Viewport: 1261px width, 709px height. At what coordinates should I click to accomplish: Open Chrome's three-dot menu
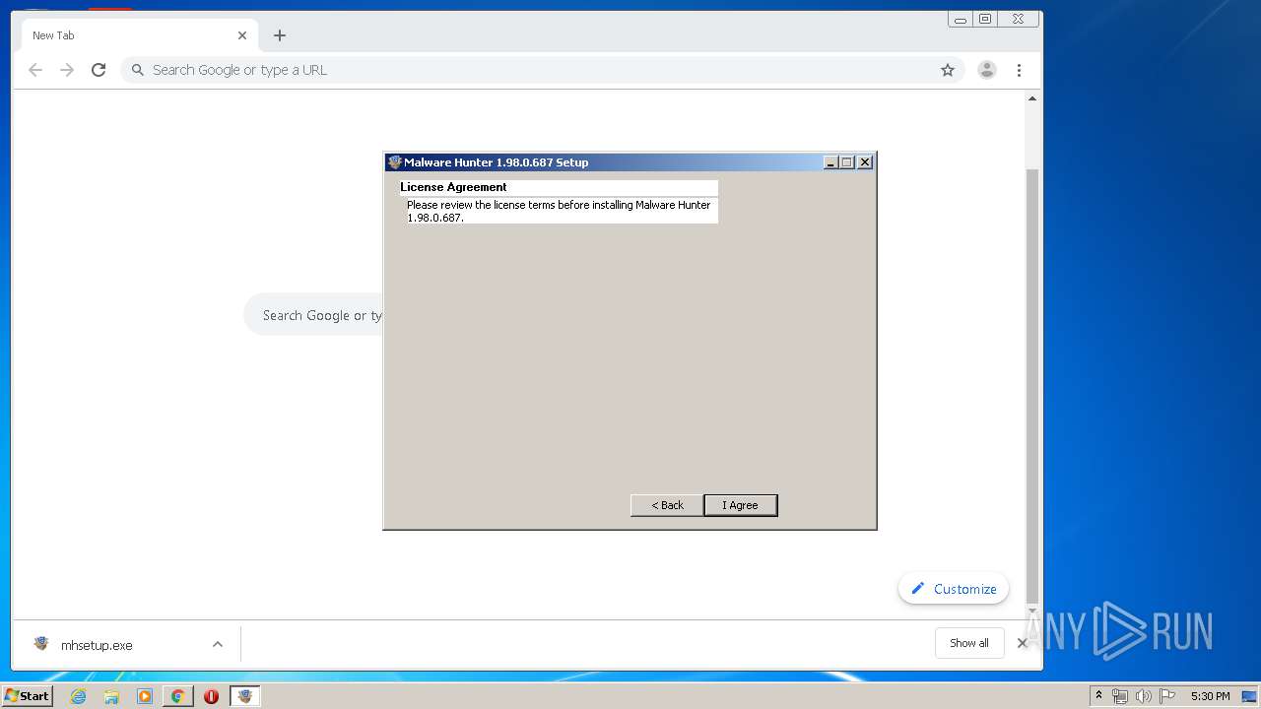[1019, 70]
